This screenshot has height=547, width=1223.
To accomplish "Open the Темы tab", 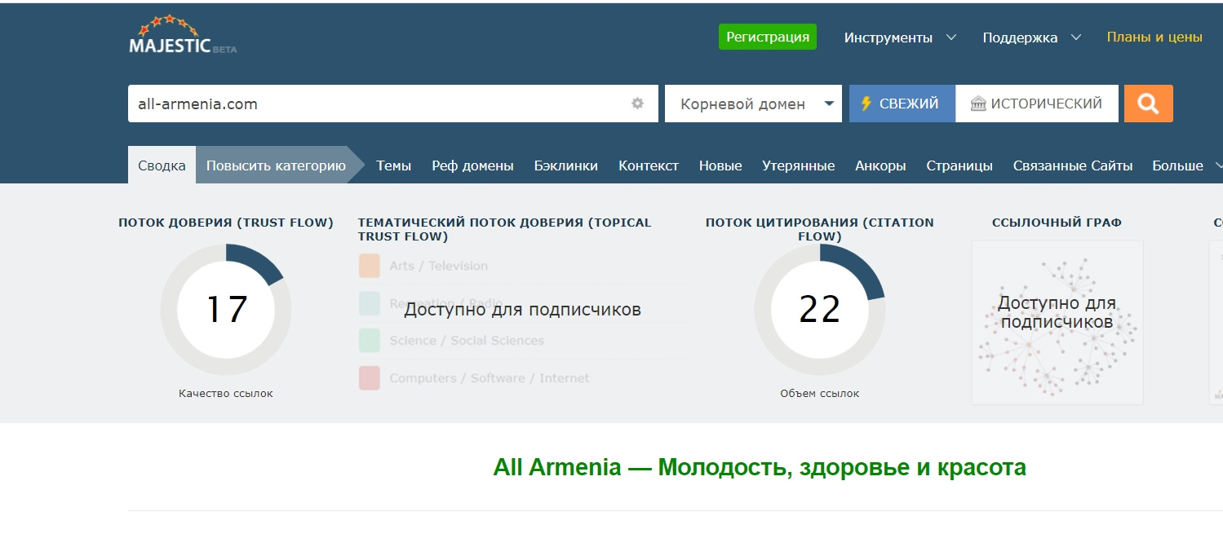I will pos(393,165).
